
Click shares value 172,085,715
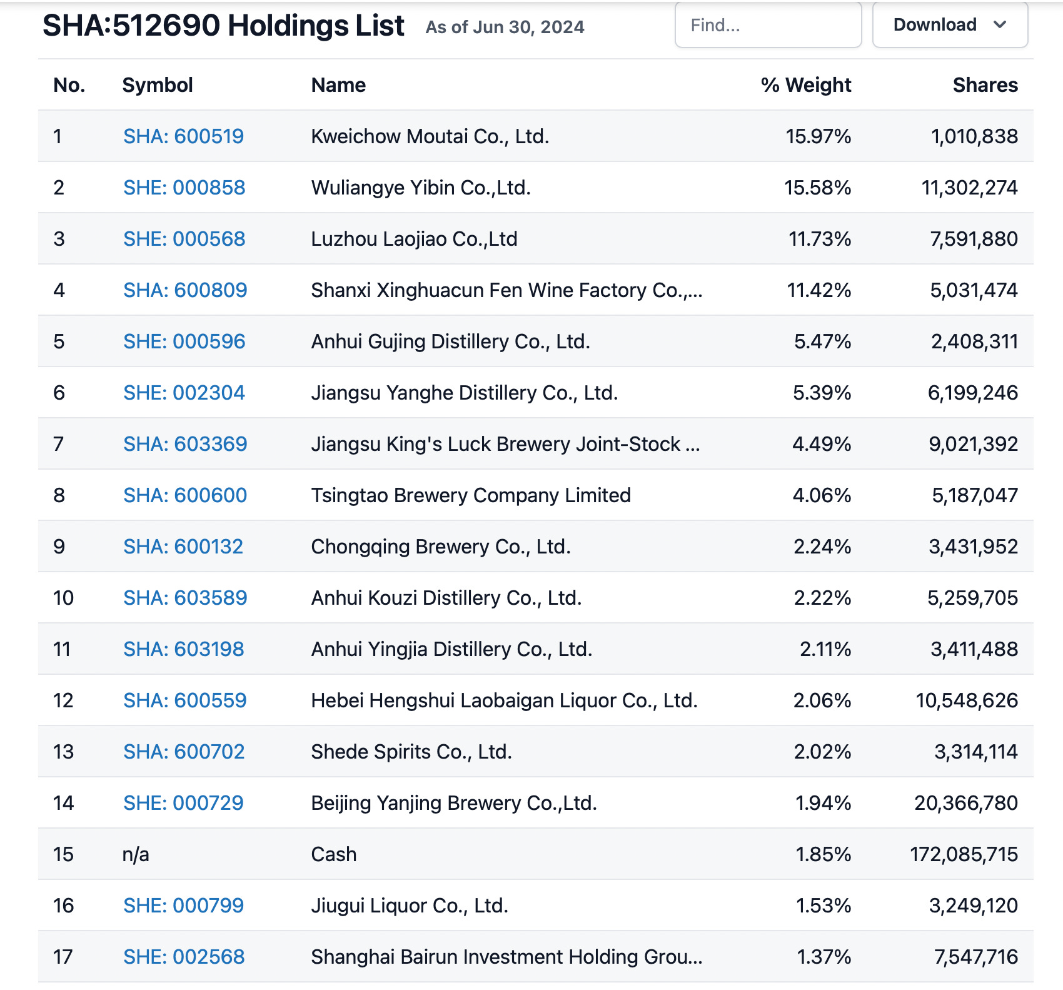point(964,854)
